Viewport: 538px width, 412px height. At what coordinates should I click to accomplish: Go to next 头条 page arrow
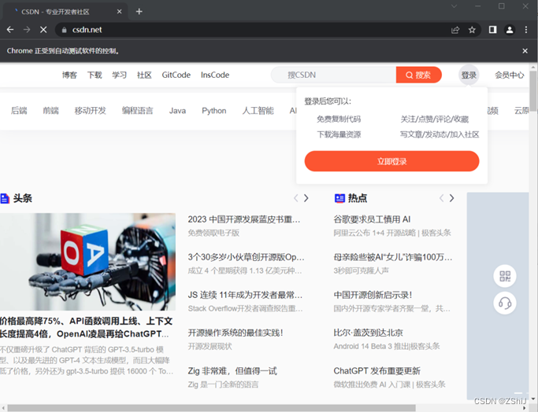pos(306,198)
